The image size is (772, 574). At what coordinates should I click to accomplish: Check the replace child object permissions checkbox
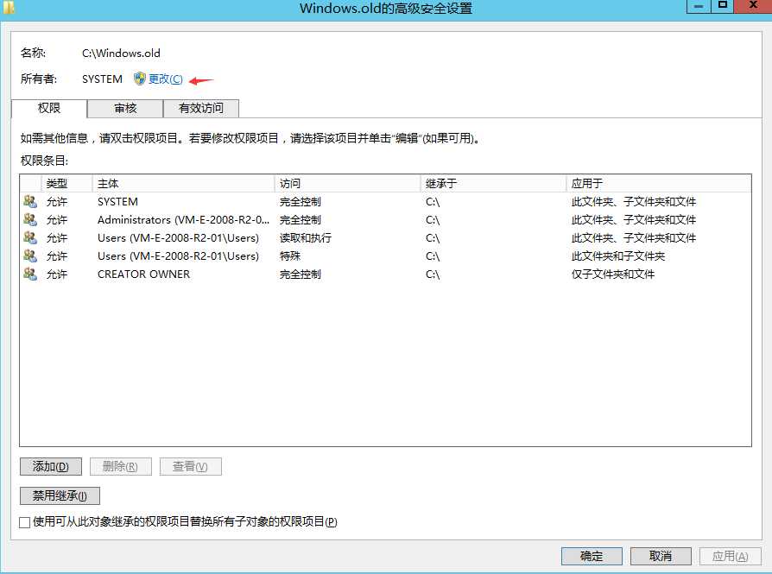coord(25,522)
